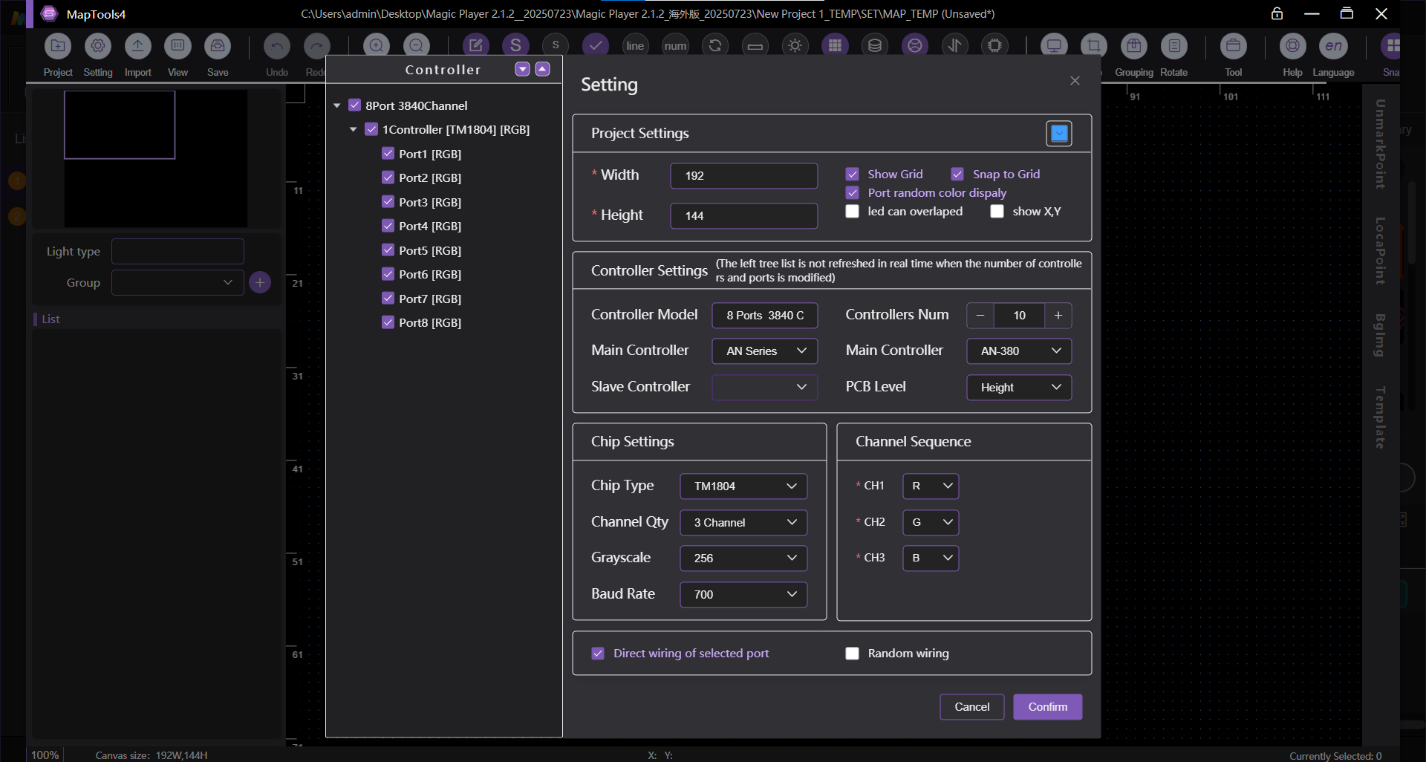This screenshot has height=762, width=1426.
Task: Close the Setting dialog with X
Action: pyautogui.click(x=1075, y=80)
